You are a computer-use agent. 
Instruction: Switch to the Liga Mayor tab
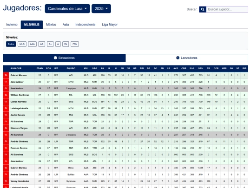[x=110, y=25]
